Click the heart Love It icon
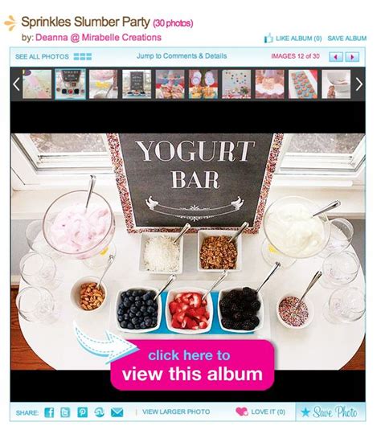The width and height of the screenshot is (381, 426). 242,412
